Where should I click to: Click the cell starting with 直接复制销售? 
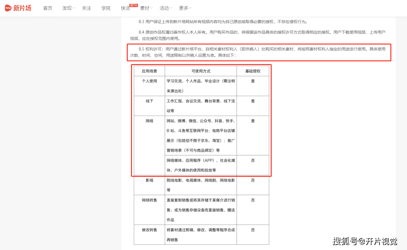[x=201, y=210]
